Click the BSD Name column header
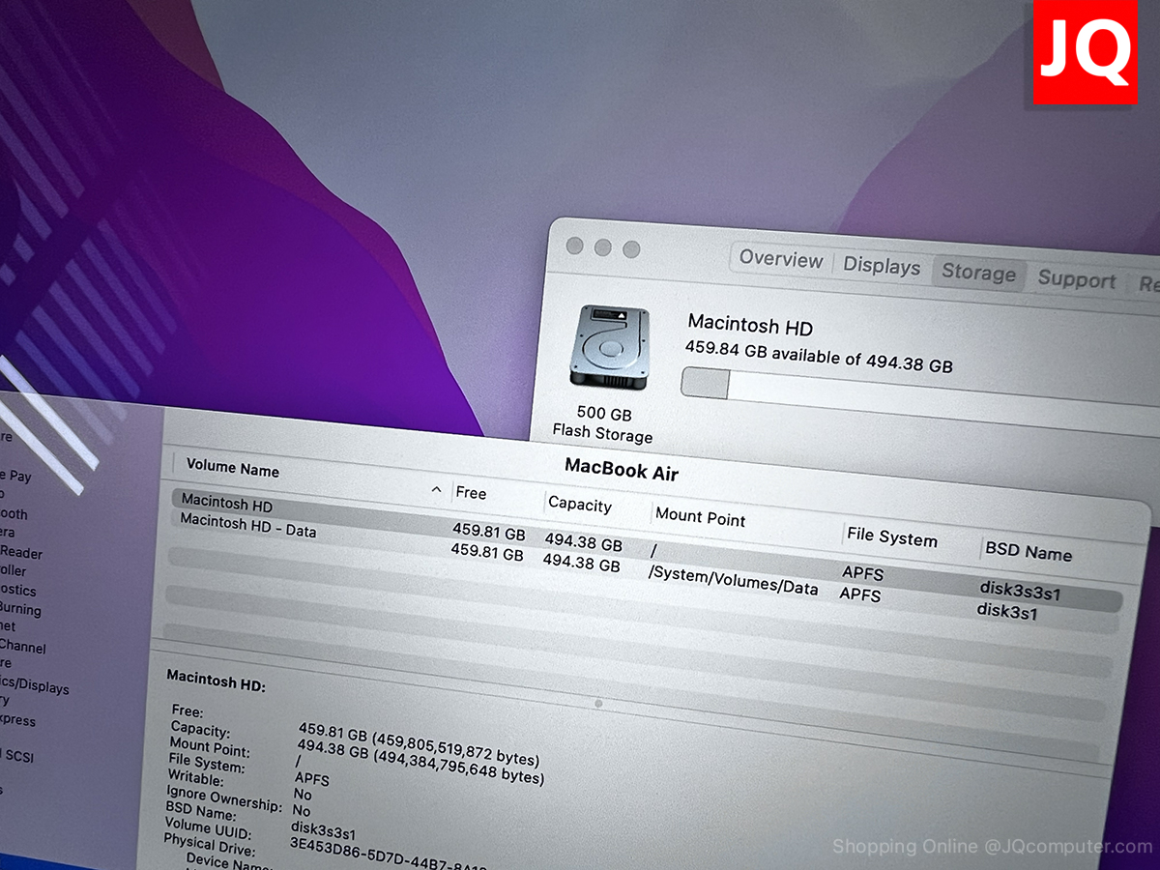 (1029, 551)
